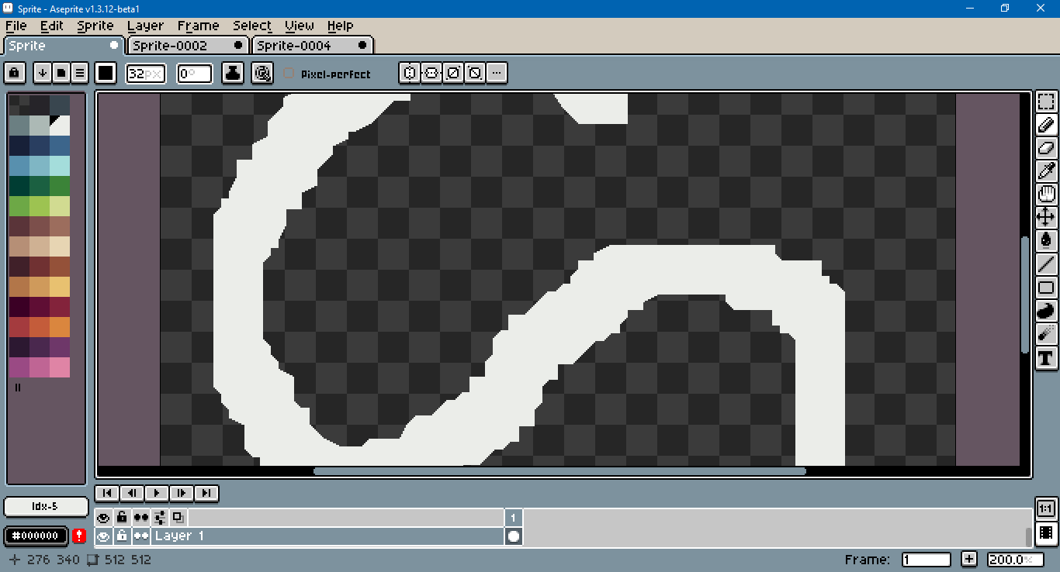Select the Pencil tool
Image resolution: width=1060 pixels, height=572 pixels.
pyautogui.click(x=1046, y=124)
